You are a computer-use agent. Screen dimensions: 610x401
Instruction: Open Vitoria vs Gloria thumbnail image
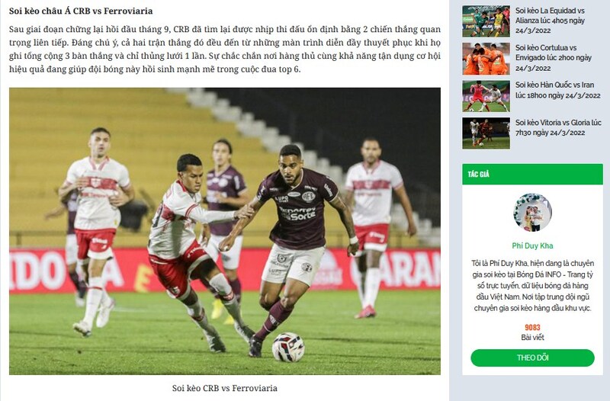[x=486, y=133]
